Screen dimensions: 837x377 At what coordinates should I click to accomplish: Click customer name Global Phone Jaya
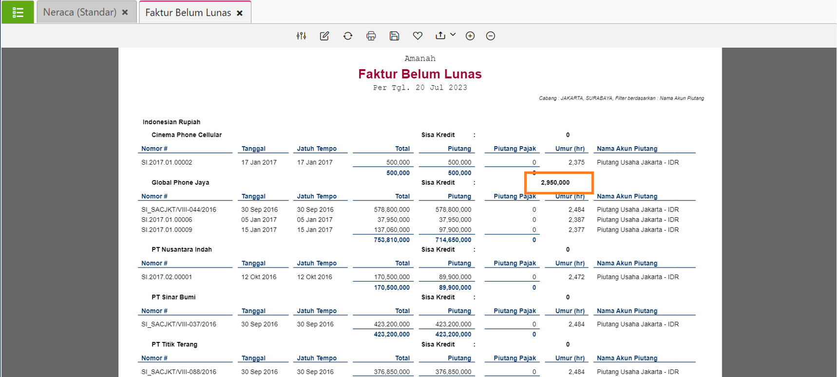(180, 183)
